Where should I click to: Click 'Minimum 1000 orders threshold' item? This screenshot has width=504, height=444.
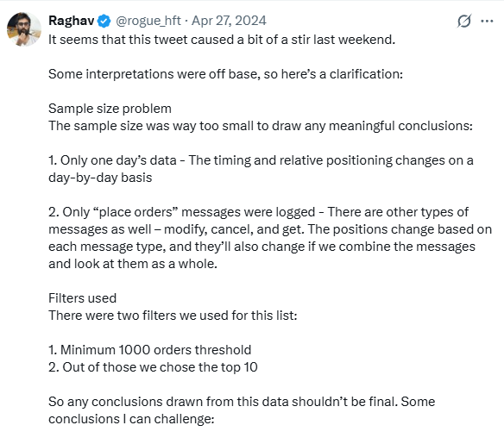click(x=150, y=350)
